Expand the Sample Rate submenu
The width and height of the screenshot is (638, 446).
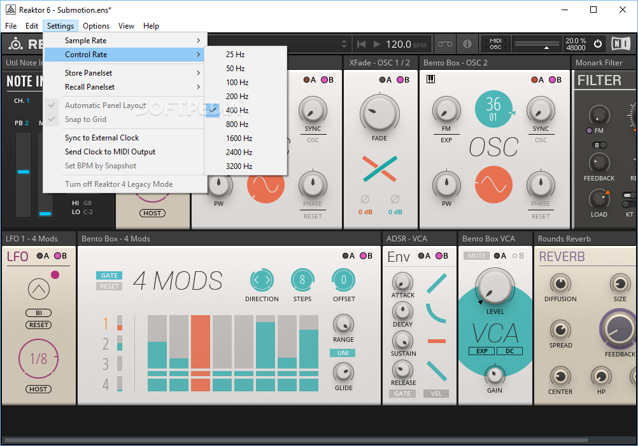coord(125,41)
